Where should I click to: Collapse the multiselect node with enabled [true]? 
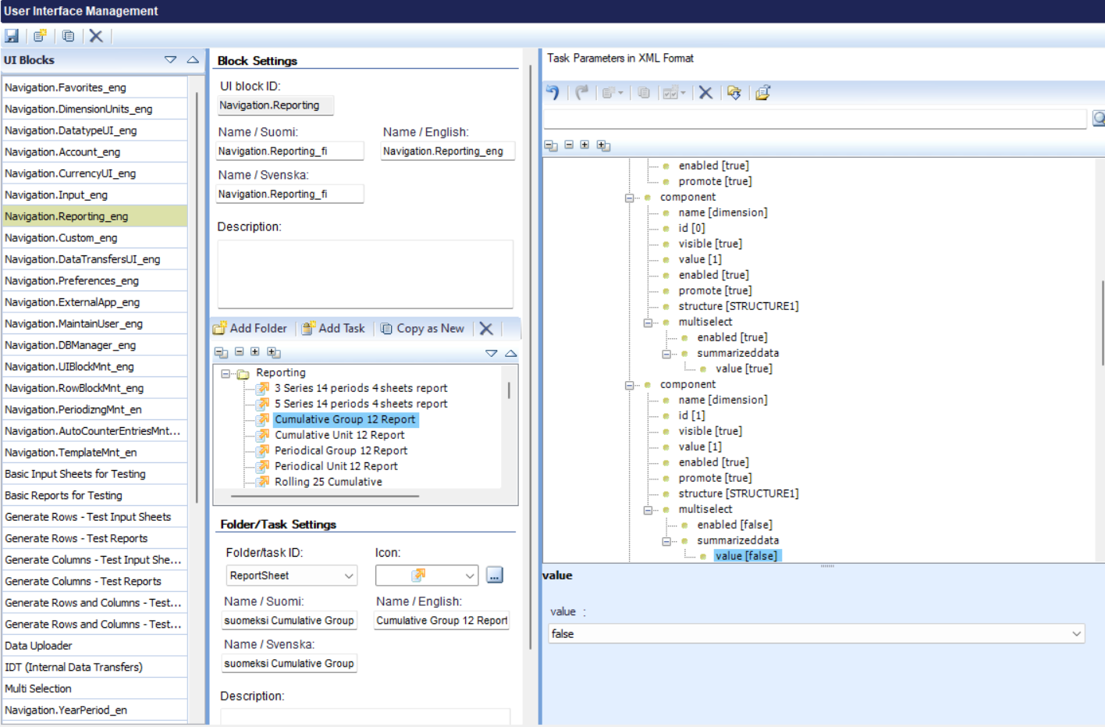(x=648, y=323)
